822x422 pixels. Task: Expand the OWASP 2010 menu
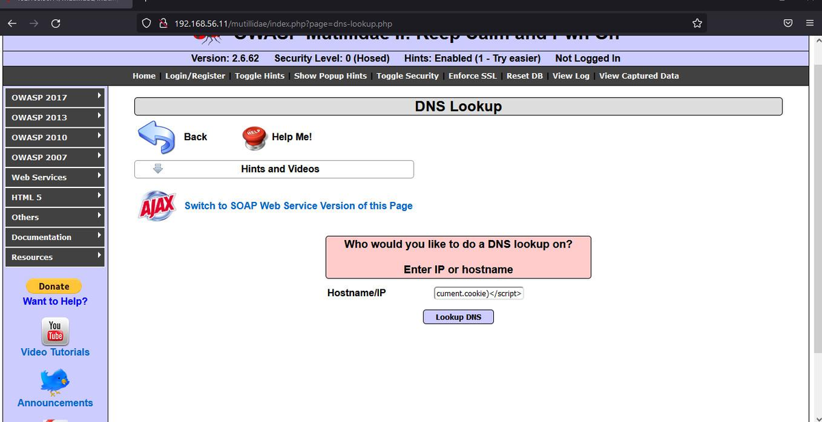coord(55,137)
